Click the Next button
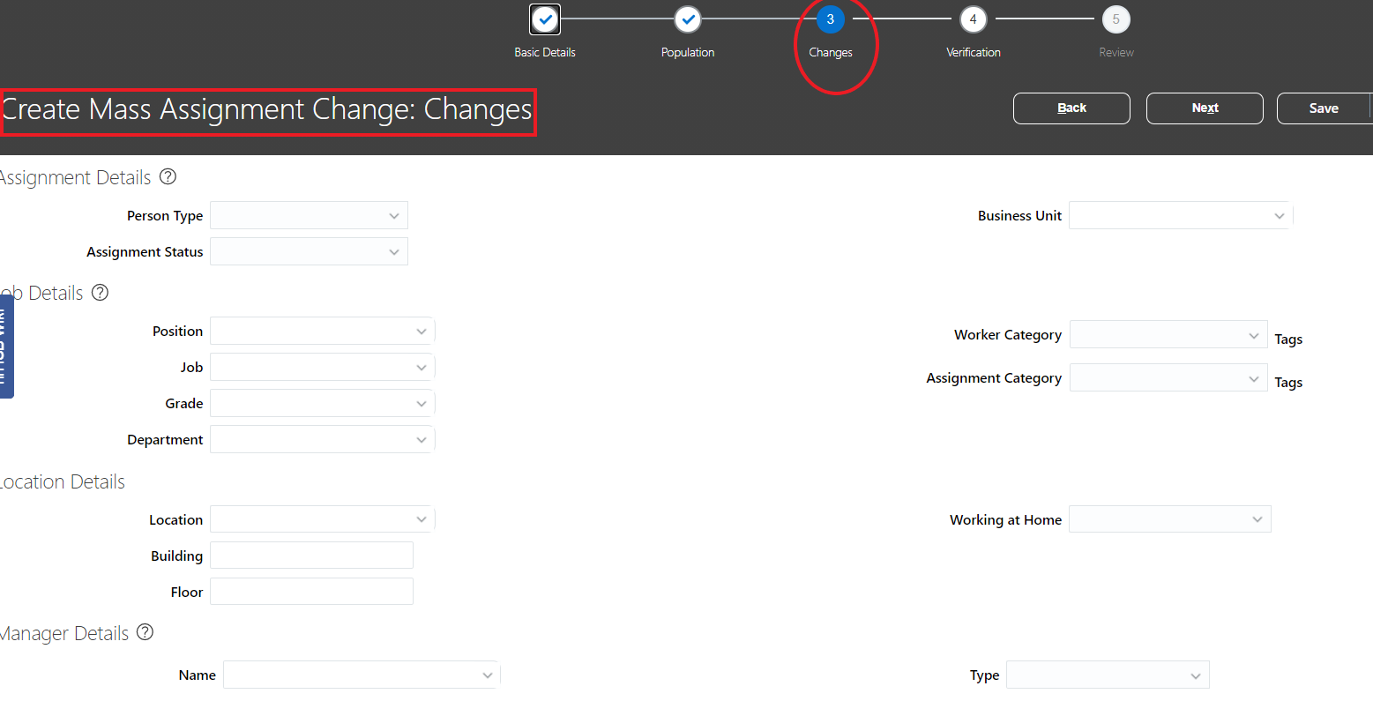 pyautogui.click(x=1205, y=108)
